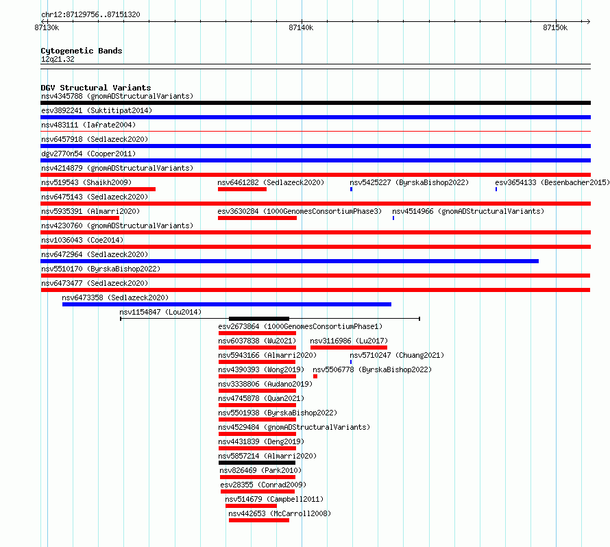This screenshot has height=547, width=610.
Task: Select nsv6457918 (Sedlazeck2020) variant label
Action: coord(95,139)
